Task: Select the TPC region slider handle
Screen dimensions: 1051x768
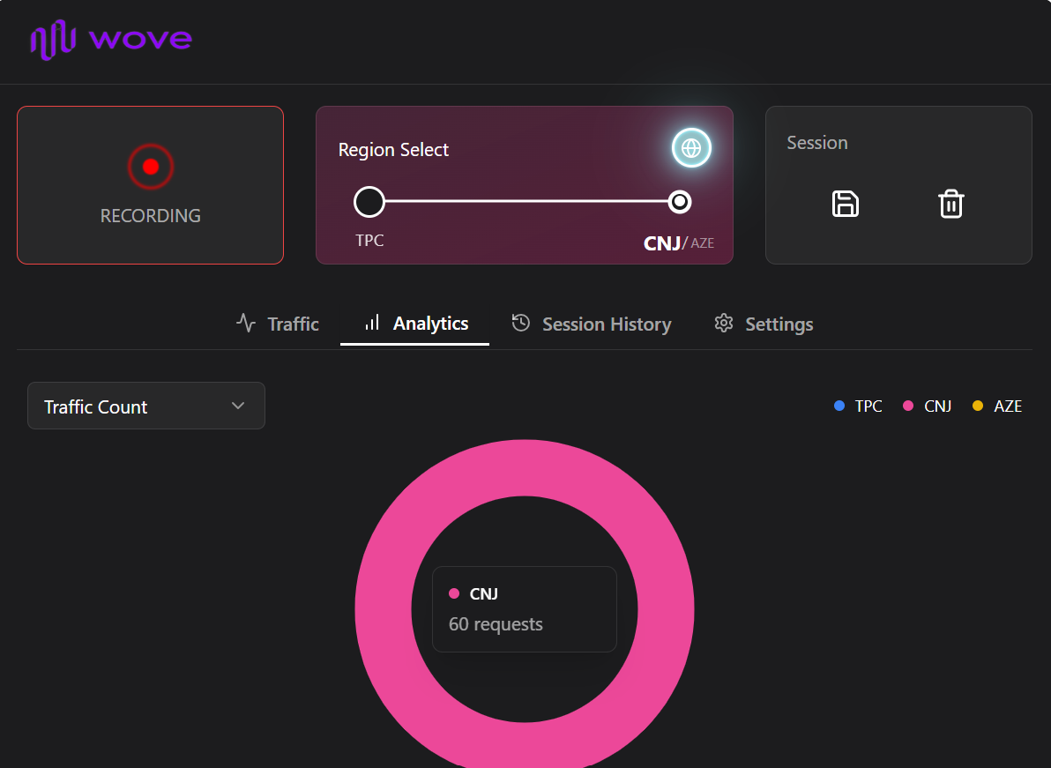Action: (369, 202)
